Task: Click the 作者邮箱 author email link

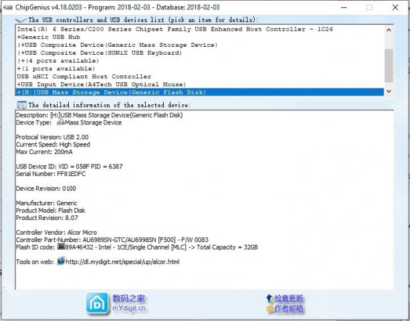Action: (x=289, y=309)
